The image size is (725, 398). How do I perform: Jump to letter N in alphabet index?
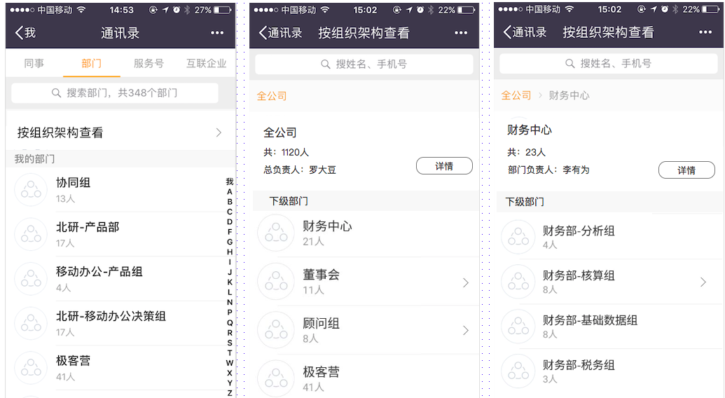click(x=230, y=303)
